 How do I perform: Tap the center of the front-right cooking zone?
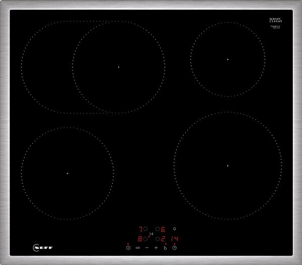click(228, 166)
